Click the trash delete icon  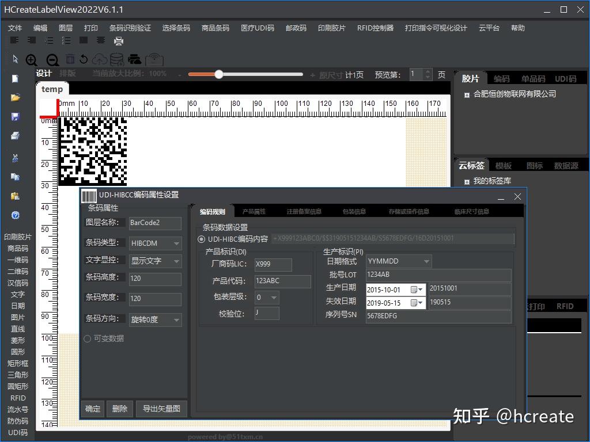70,59
